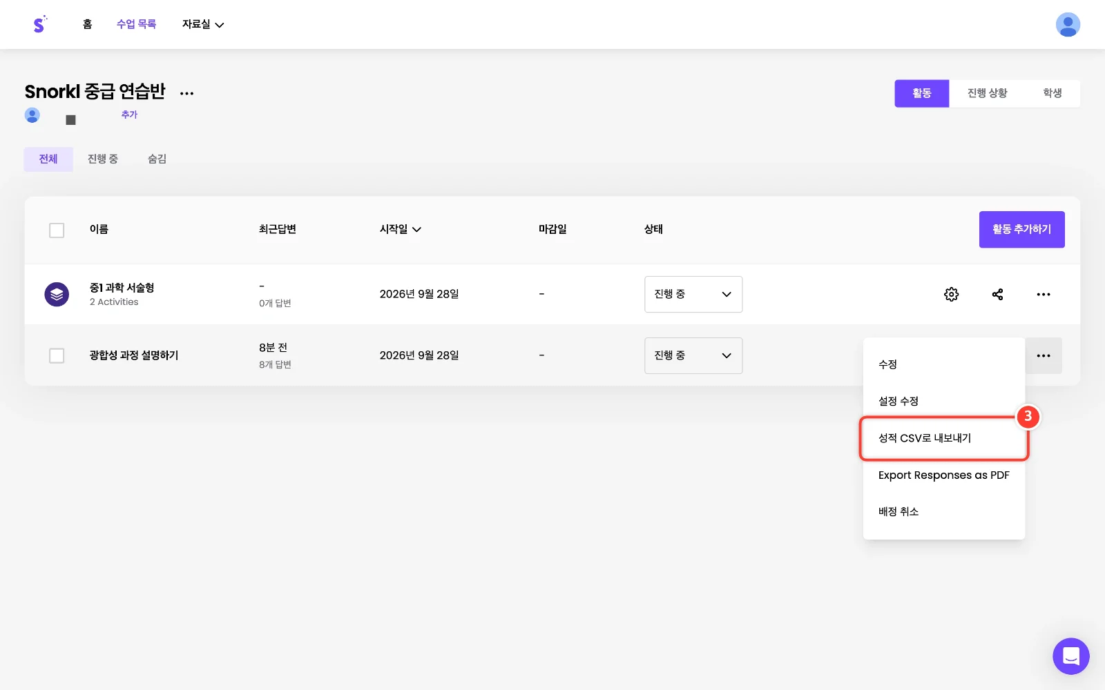Switch to the 학생 tab
Image resolution: width=1105 pixels, height=690 pixels.
(x=1053, y=93)
